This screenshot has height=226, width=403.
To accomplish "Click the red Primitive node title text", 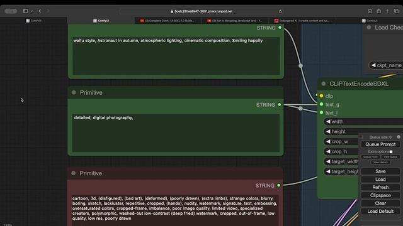I will pos(91,173).
